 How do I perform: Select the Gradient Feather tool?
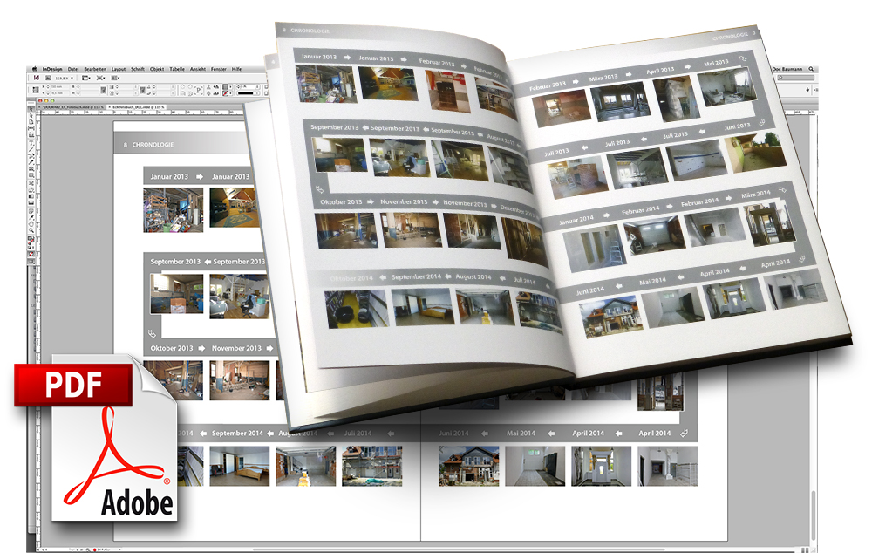(x=31, y=202)
